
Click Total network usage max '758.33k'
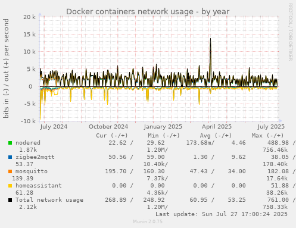click(x=275, y=207)
